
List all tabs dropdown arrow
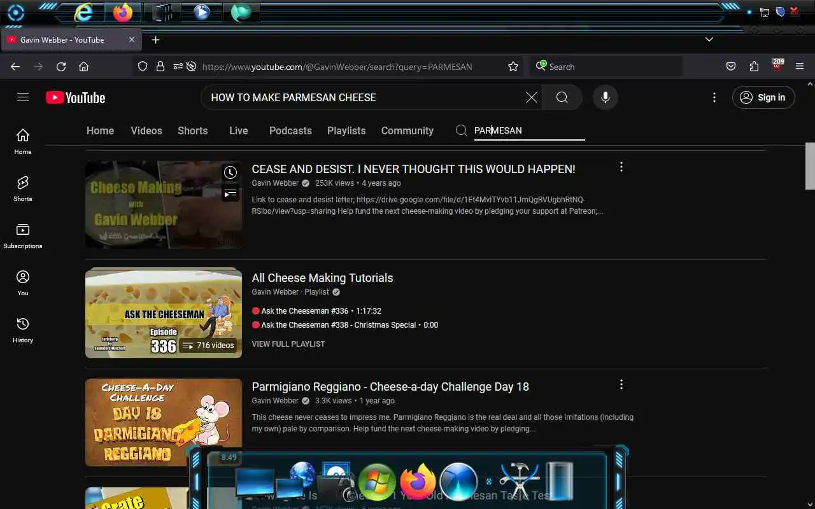coord(709,39)
